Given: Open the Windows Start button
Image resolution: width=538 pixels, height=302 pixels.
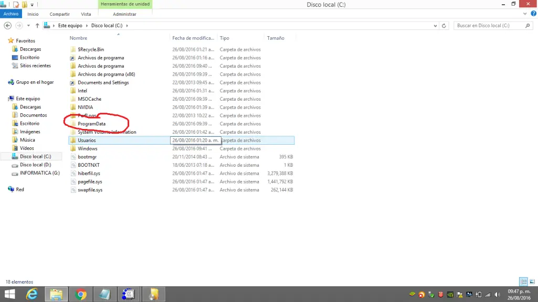Looking at the screenshot, I should pos(9,294).
